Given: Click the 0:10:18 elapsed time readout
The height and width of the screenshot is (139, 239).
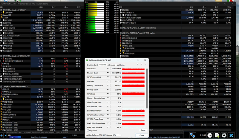Looking at the screenshot, I should click(x=203, y=135).
